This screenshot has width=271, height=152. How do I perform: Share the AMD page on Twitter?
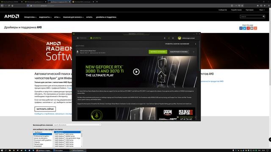click(x=245, y=28)
